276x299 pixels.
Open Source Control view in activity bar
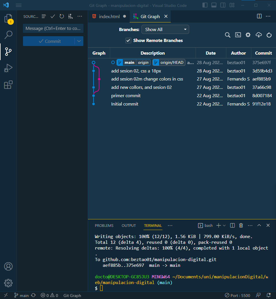8,51
